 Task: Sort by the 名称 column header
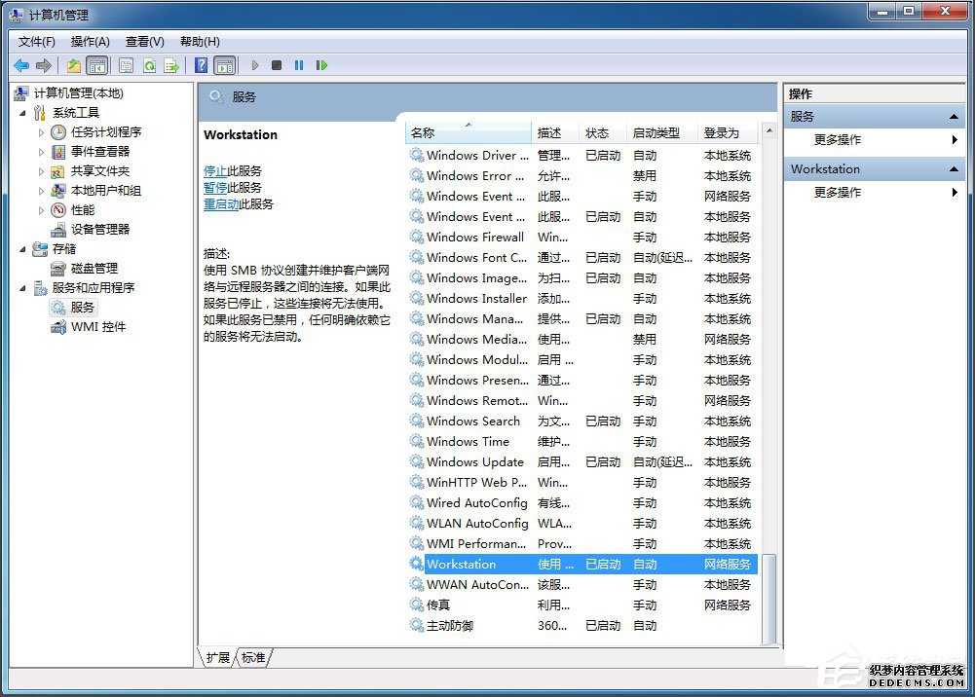469,133
